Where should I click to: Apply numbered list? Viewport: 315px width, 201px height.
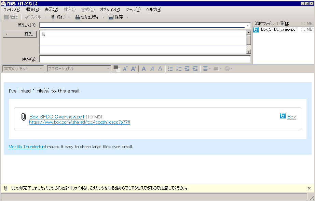pos(179,69)
